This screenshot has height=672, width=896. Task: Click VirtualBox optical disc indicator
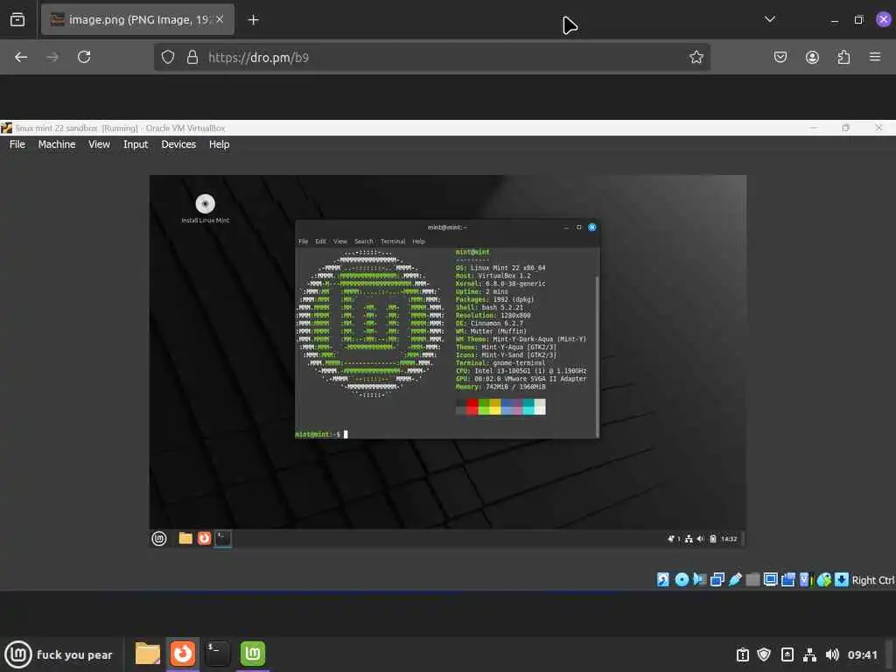(682, 579)
